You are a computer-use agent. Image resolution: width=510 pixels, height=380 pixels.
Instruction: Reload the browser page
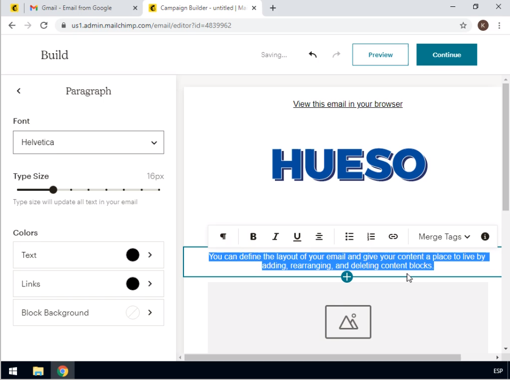point(44,26)
